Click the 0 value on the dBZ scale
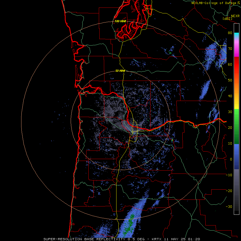Screen dimensions: 241x241 (x=231, y=159)
